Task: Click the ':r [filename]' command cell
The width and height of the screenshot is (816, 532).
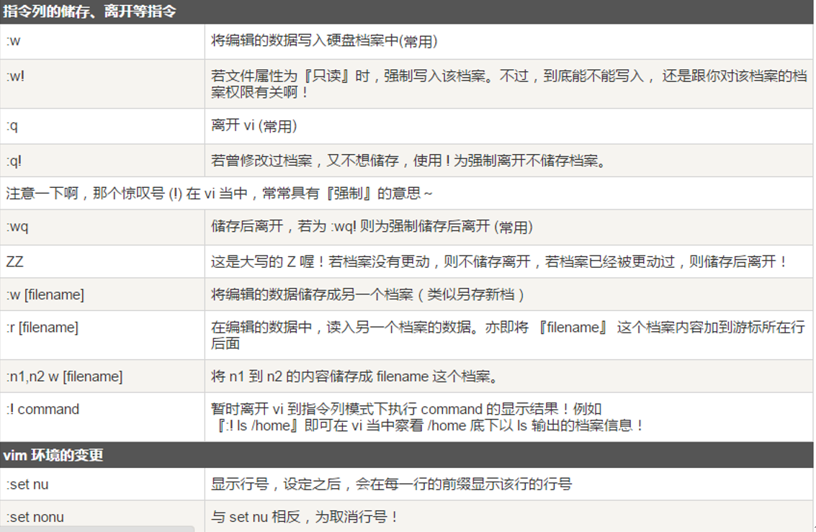Action: tap(102, 335)
